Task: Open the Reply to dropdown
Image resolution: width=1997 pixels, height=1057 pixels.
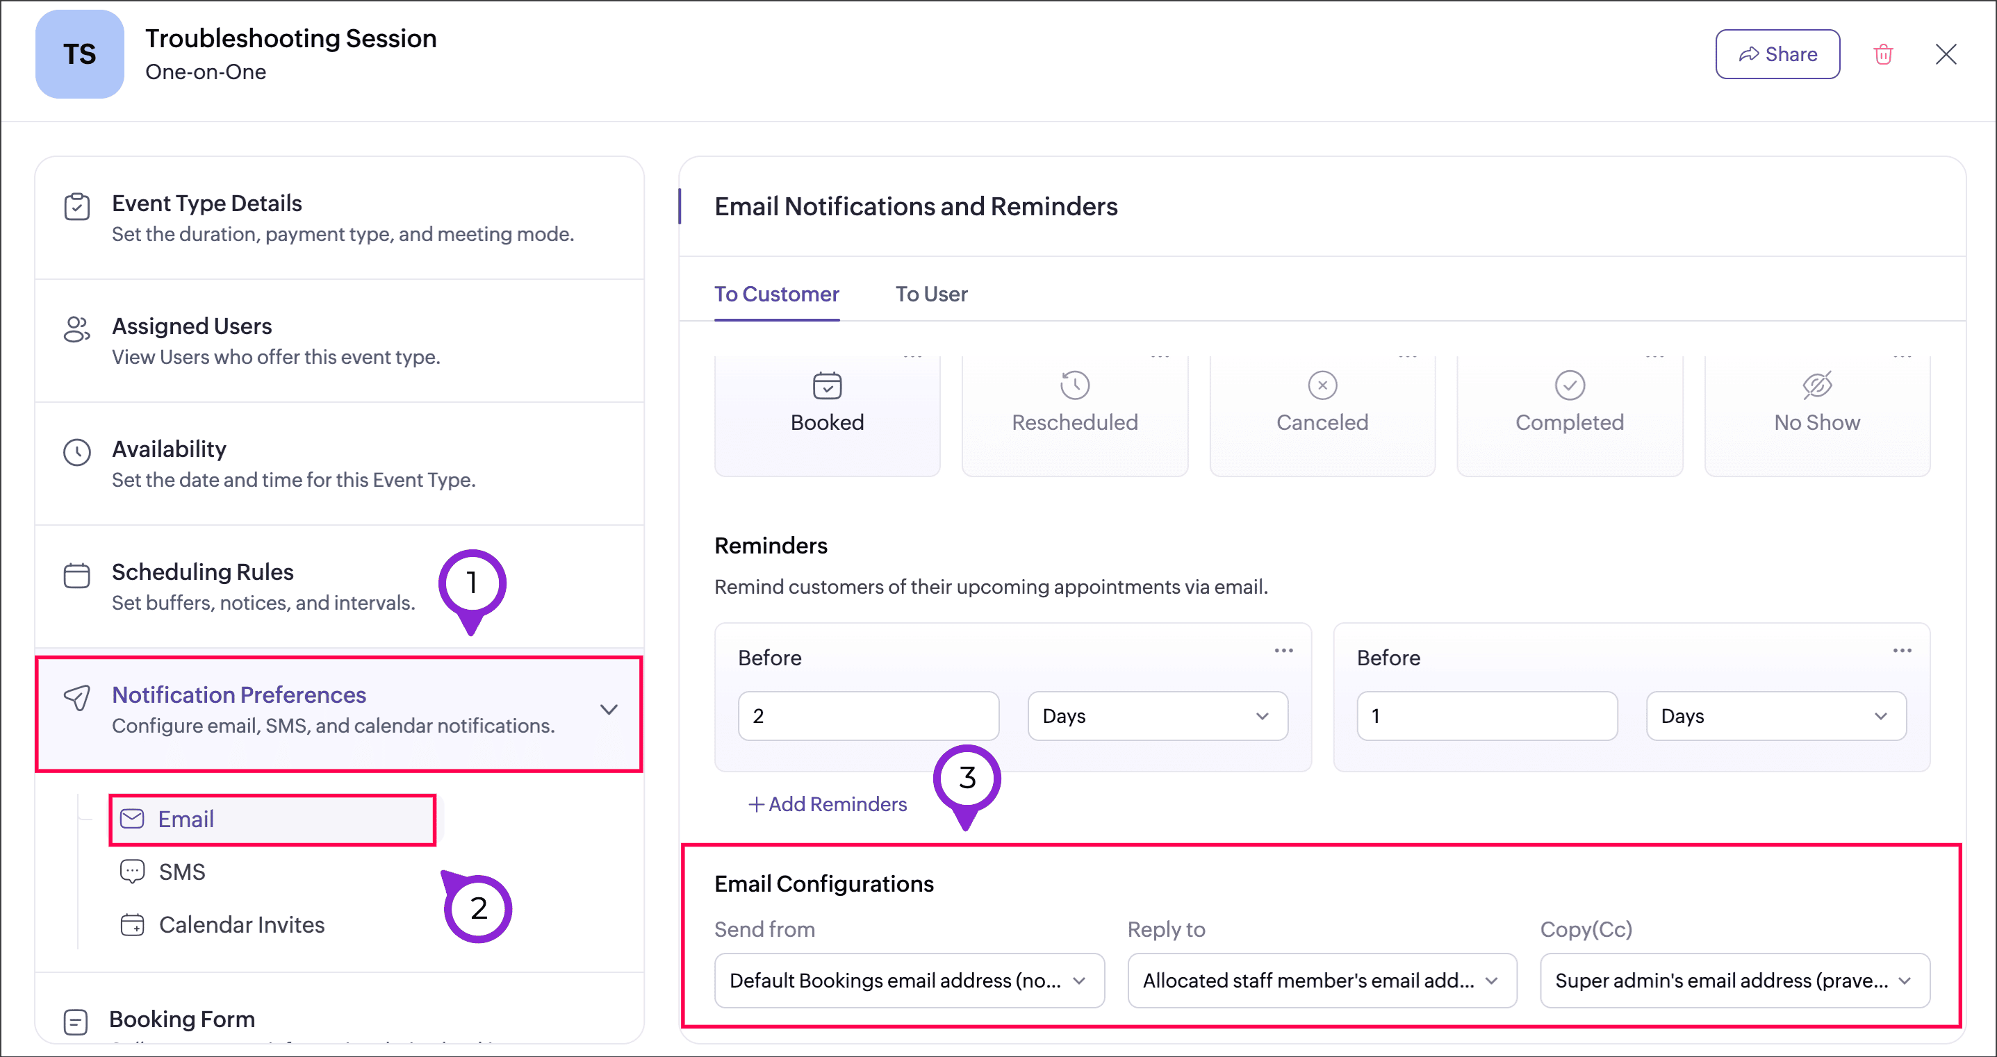Action: coord(1321,981)
